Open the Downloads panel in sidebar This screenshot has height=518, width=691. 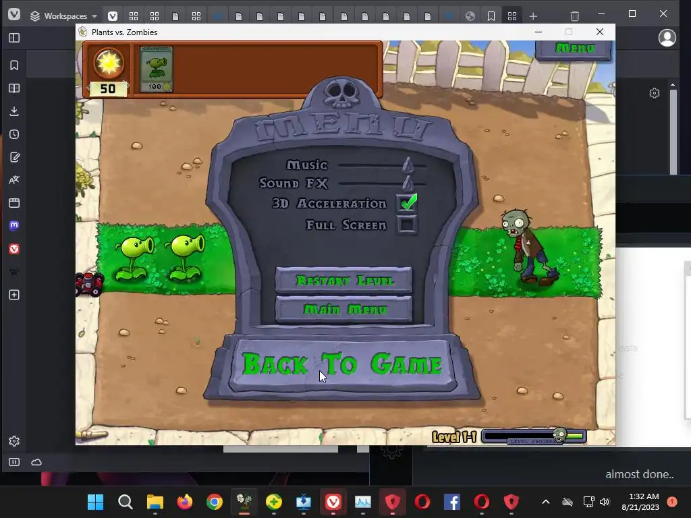pyautogui.click(x=14, y=111)
